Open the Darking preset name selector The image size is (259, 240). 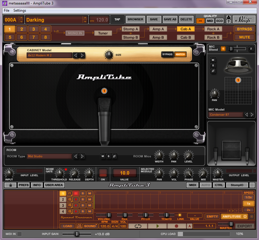click(x=54, y=20)
